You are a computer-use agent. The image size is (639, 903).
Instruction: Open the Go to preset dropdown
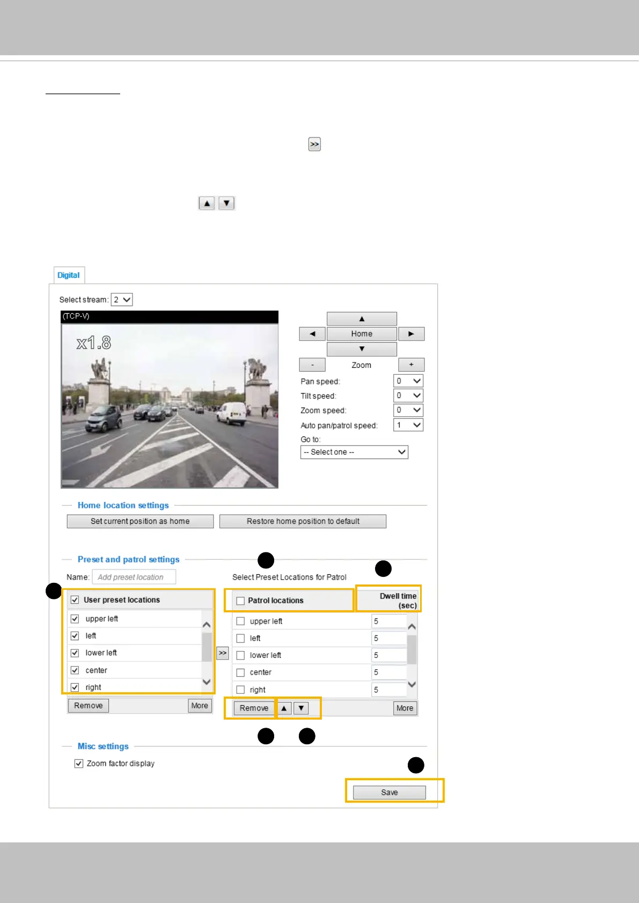point(354,453)
